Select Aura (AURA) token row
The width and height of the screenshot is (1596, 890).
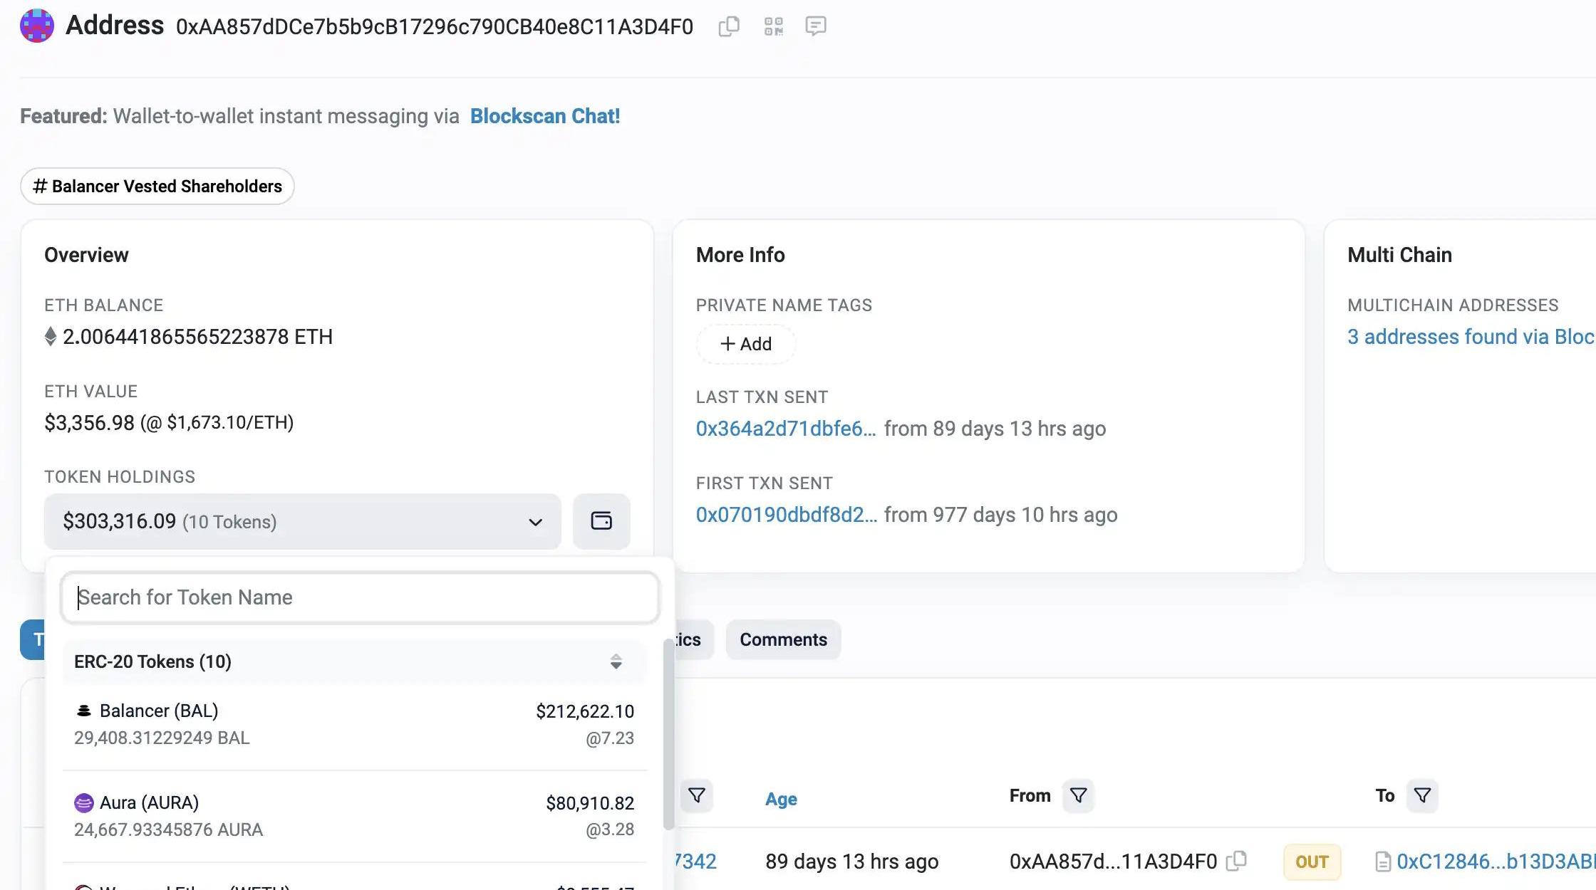pos(354,816)
